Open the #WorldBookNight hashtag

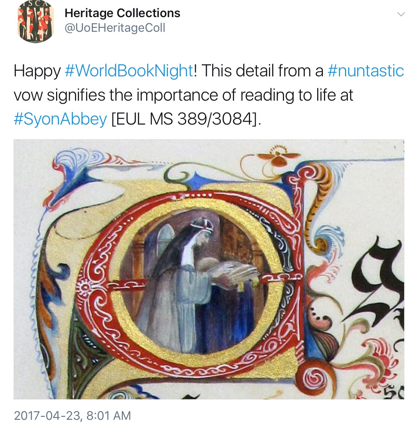(129, 71)
